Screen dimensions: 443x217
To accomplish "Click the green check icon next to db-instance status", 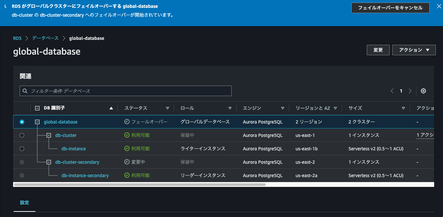I will point(126,148).
